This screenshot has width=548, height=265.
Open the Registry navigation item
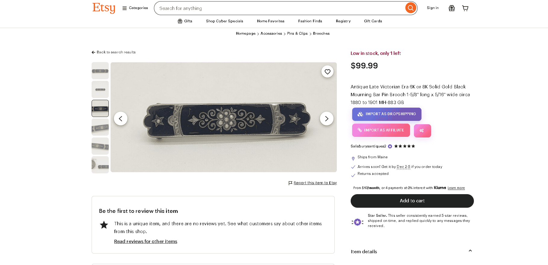click(x=343, y=21)
